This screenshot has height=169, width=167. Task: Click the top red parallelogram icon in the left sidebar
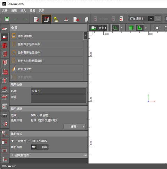point(5,29)
